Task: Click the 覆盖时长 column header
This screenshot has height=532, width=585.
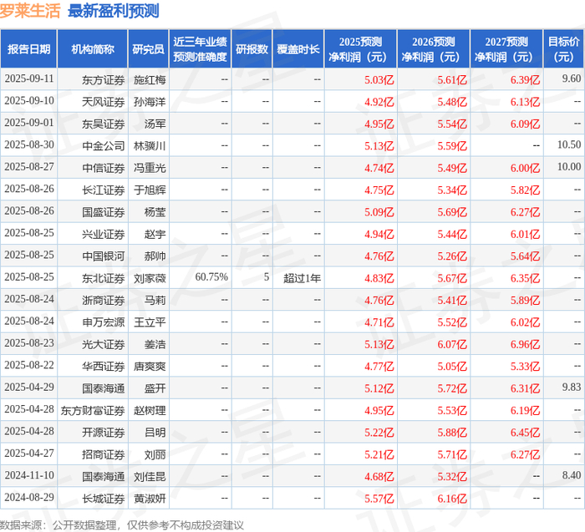Action: click(x=298, y=49)
